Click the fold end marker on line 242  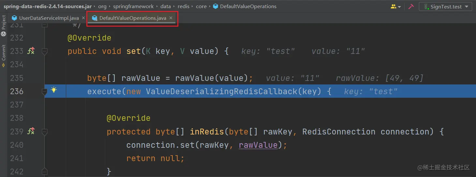tap(45, 171)
